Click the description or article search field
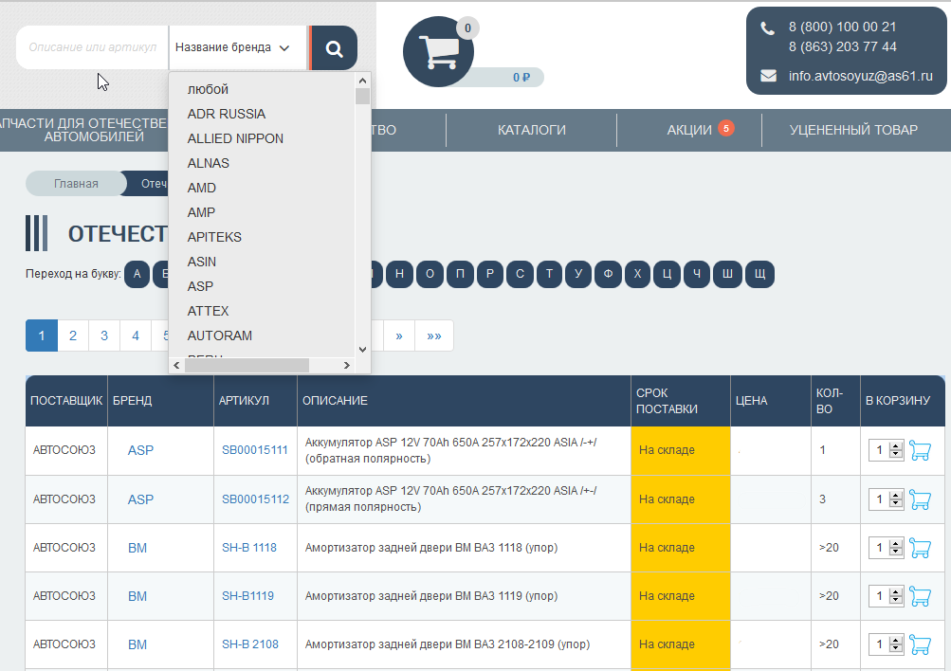Screen dimensions: 951x671 [92, 47]
